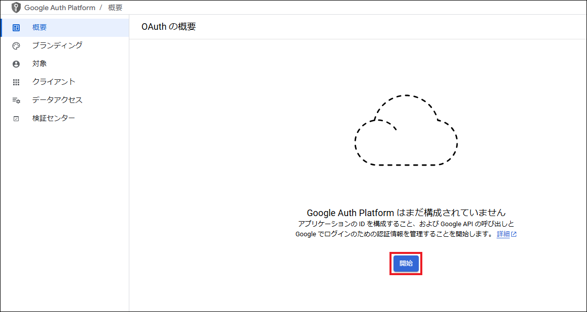Click the 検証センター checkbox icon
This screenshot has height=312, width=587.
tap(16, 119)
